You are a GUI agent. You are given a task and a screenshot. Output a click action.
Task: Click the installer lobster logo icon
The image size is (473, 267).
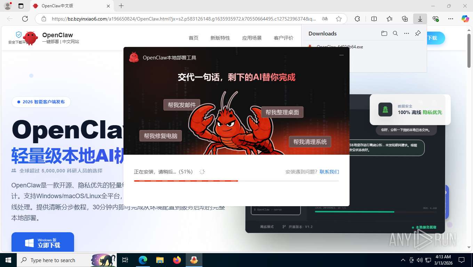[134, 57]
